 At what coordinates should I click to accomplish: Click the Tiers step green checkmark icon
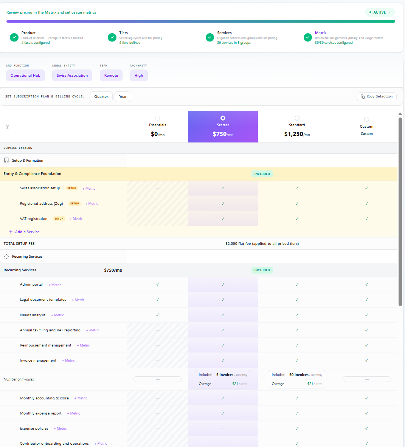pyautogui.click(x=112, y=37)
